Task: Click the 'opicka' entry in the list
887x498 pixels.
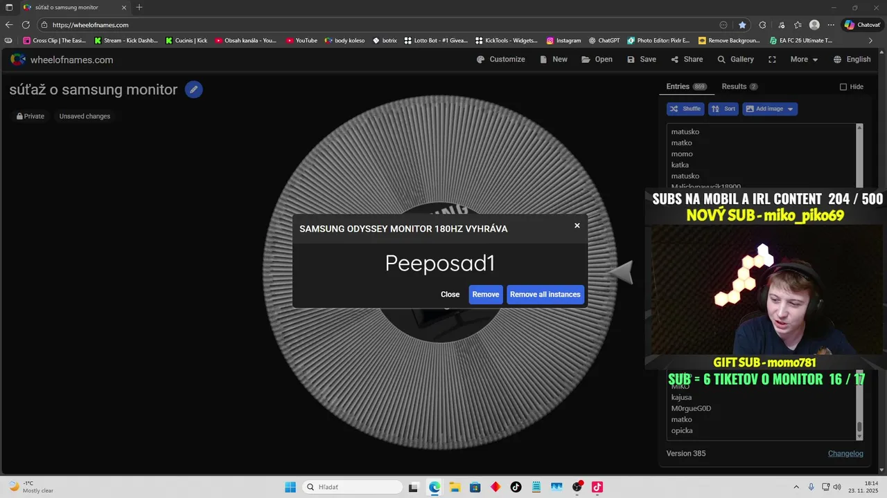Action: (x=682, y=430)
